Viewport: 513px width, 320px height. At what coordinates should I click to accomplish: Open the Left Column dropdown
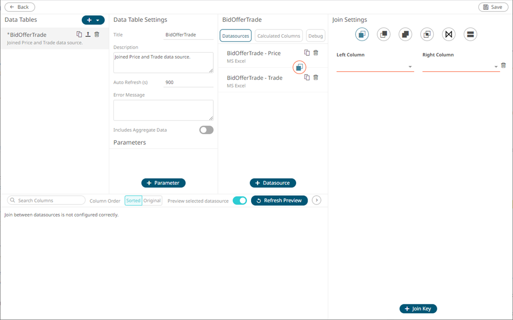click(375, 67)
